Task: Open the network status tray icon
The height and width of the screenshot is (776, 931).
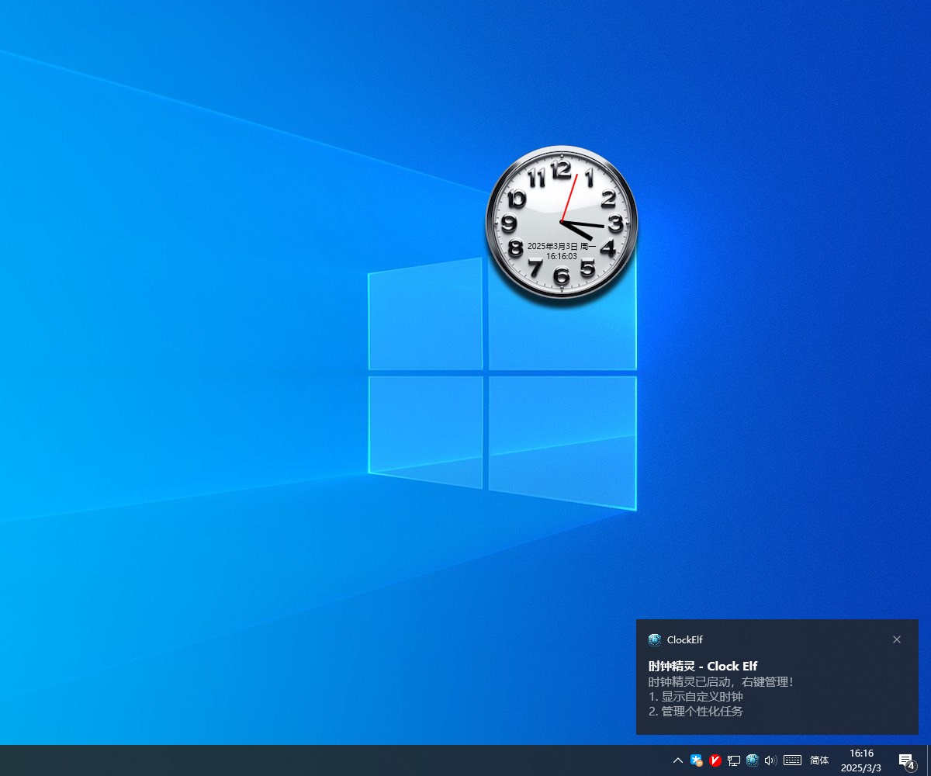Action: tap(734, 760)
